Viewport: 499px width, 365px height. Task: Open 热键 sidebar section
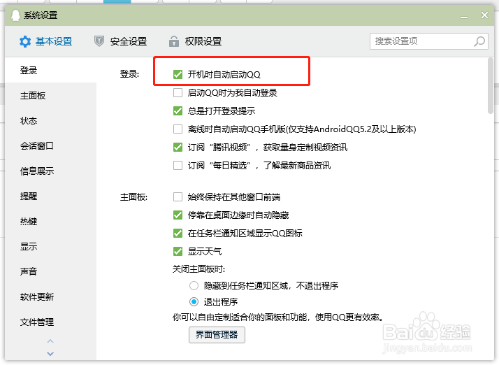[x=50, y=222]
